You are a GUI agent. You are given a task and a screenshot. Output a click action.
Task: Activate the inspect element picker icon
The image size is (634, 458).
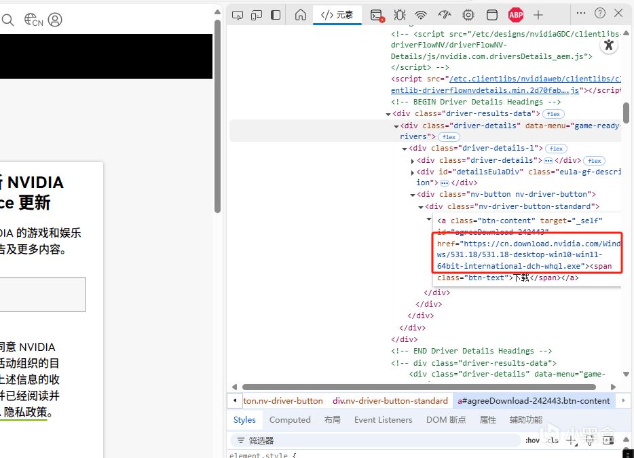coord(238,16)
